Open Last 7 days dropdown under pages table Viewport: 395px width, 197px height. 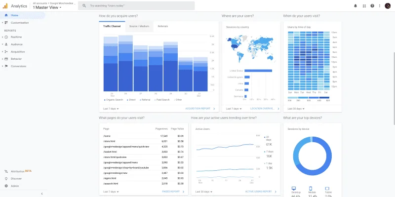[111, 192]
